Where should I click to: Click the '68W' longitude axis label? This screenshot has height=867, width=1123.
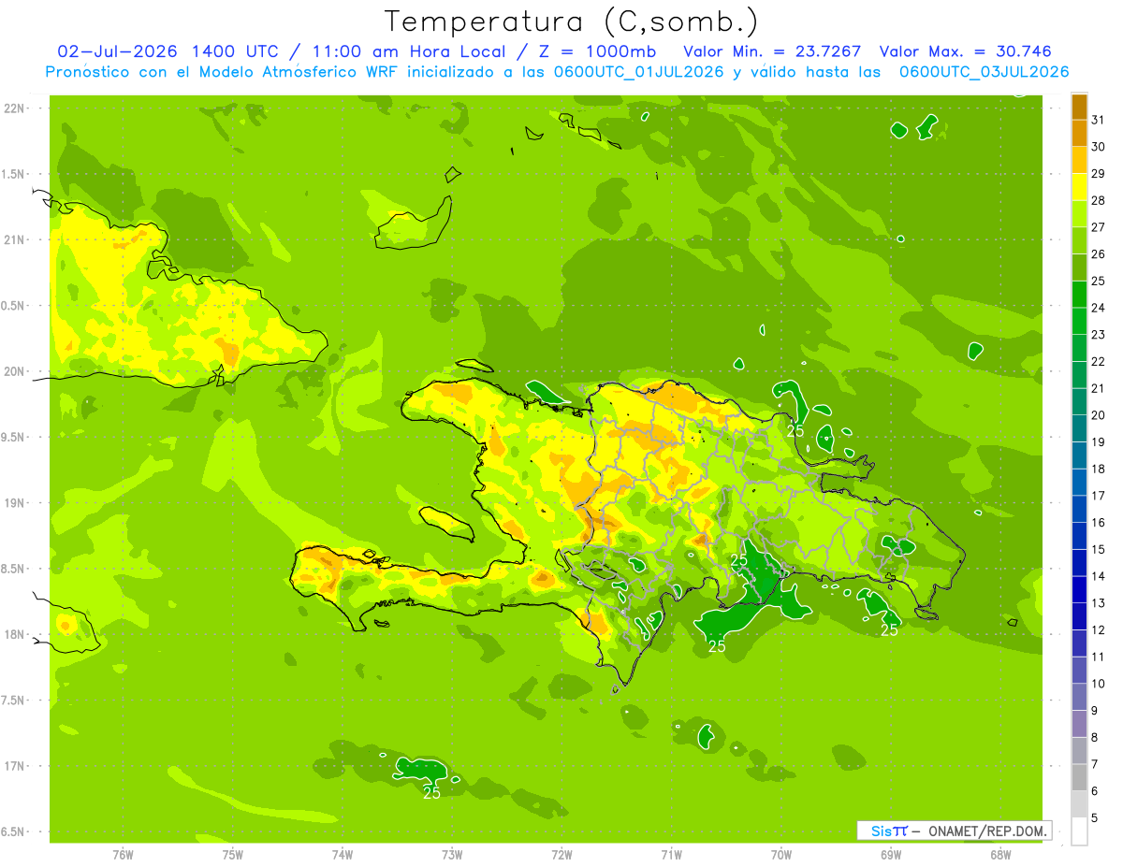[1000, 855]
